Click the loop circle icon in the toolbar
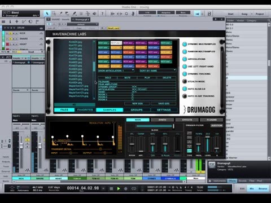271x203 pixels. pyautogui.click(x=126, y=14)
